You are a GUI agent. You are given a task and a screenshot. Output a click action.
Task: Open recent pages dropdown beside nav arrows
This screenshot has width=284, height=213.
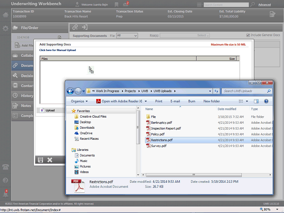click(83, 91)
